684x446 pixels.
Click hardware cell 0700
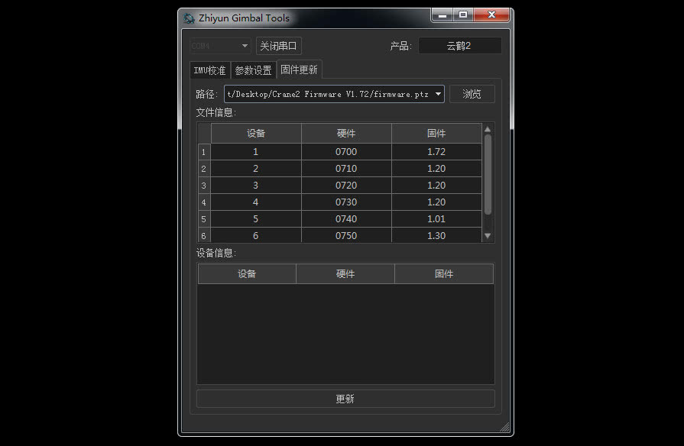pos(346,152)
